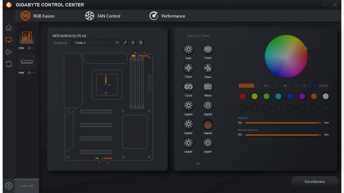Screen dimensions: 344x193
Task: Choose the green preset color swatch
Action: click(x=266, y=96)
